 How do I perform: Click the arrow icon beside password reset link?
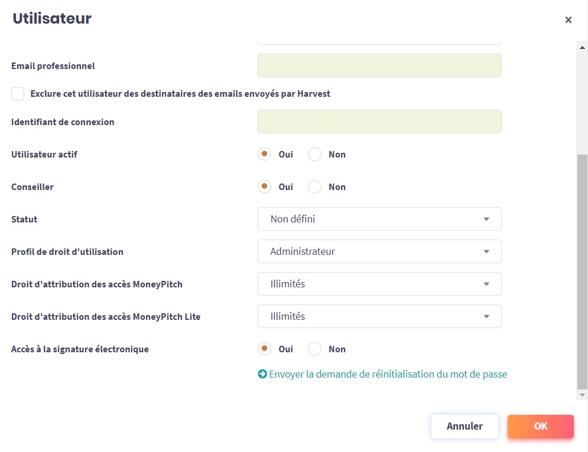262,374
